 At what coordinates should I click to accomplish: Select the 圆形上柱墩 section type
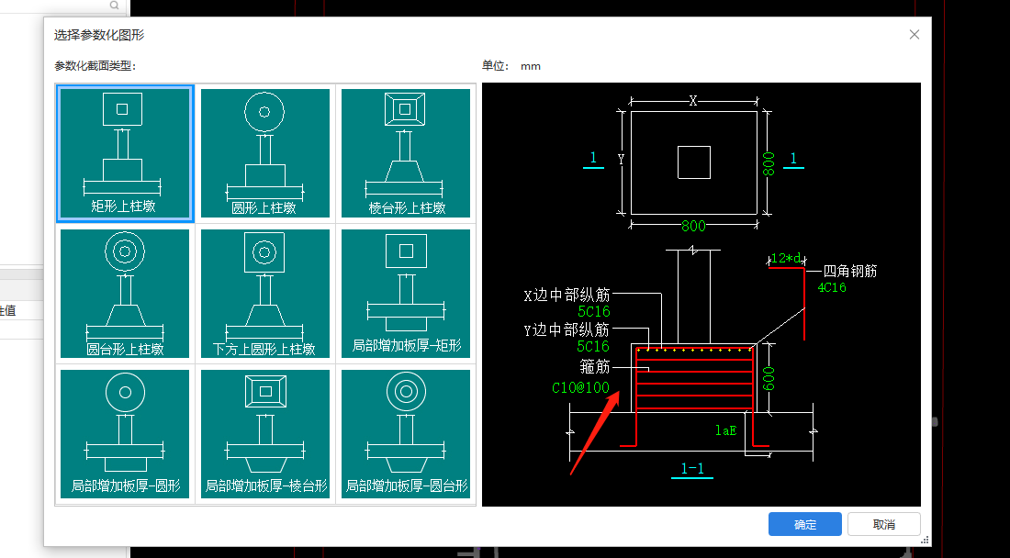coord(265,153)
